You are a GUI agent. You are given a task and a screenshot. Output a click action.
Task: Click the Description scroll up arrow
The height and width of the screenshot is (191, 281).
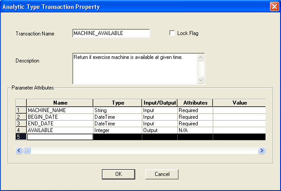click(x=200, y=58)
